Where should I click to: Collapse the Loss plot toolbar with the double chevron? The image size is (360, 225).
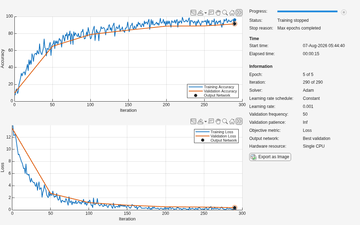coord(239,121)
